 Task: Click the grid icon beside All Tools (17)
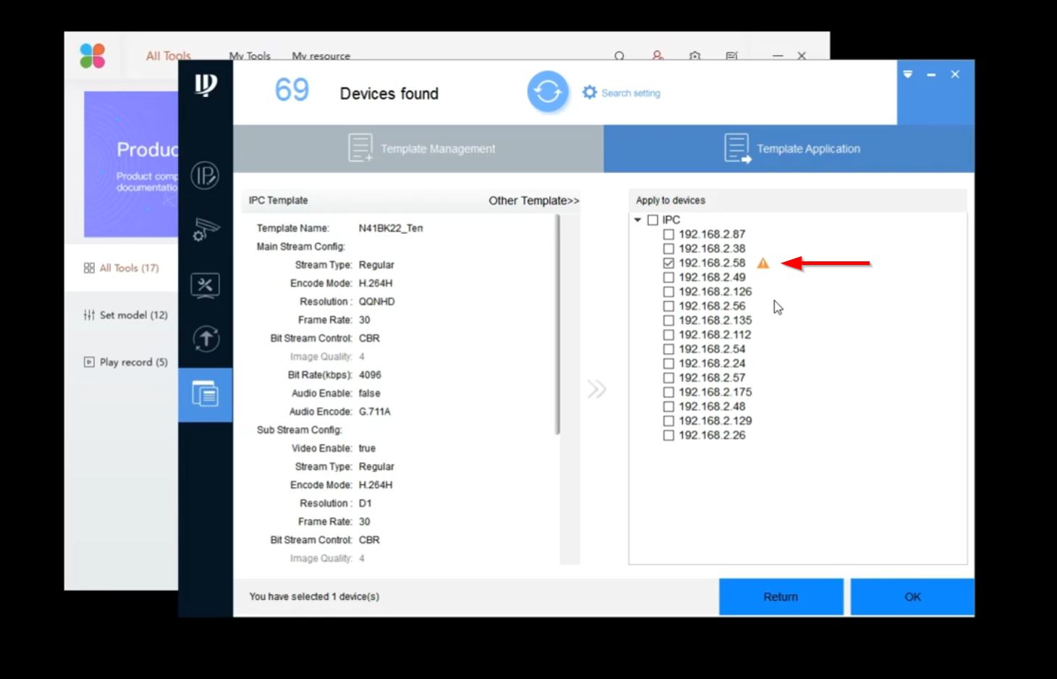pos(89,268)
